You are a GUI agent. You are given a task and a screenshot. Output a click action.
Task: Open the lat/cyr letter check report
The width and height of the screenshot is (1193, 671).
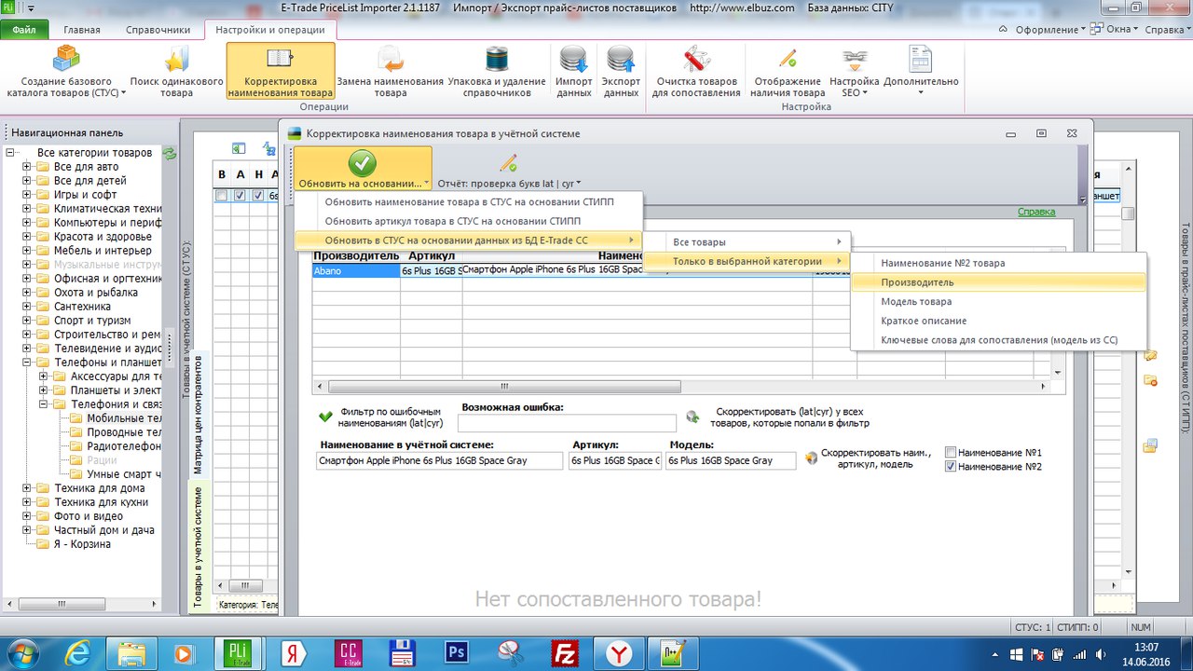click(509, 171)
